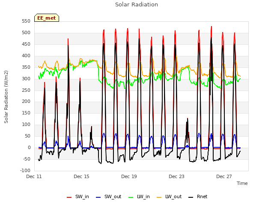Toggle the LW_out legend entry

click(x=169, y=196)
